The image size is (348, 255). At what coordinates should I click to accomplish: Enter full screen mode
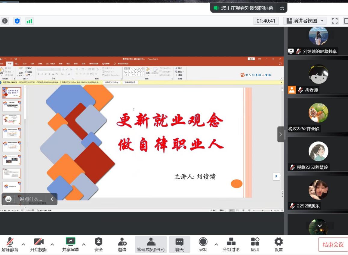pyautogui.click(x=334, y=21)
